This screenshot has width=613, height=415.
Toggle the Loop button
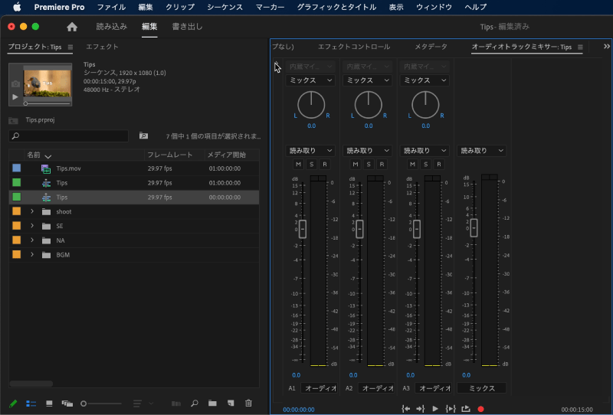click(x=466, y=409)
